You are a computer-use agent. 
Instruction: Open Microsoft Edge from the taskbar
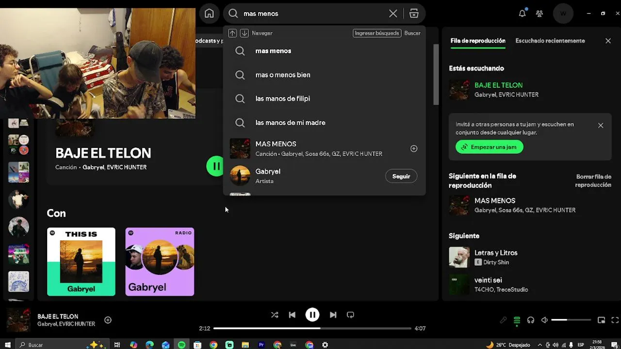(149, 345)
